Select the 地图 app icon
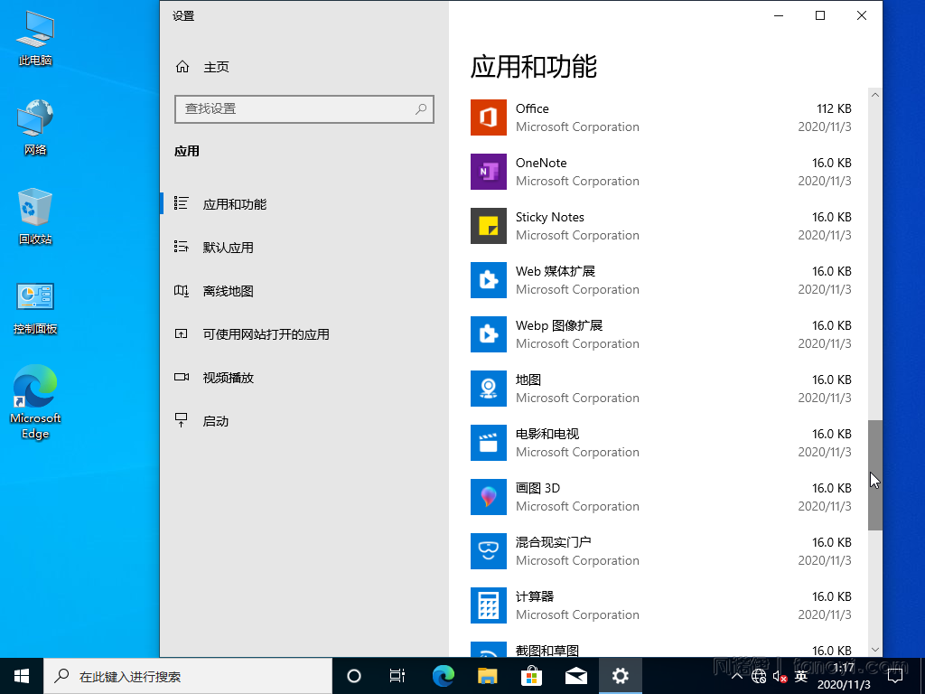Image resolution: width=925 pixels, height=694 pixels. click(x=489, y=389)
